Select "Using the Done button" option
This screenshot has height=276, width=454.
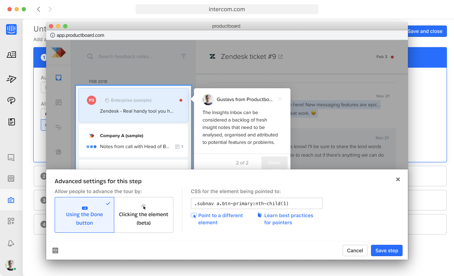84,215
